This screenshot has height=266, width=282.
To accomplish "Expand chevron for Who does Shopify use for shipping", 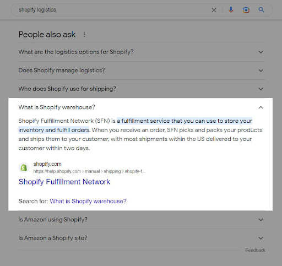I will point(261,89).
